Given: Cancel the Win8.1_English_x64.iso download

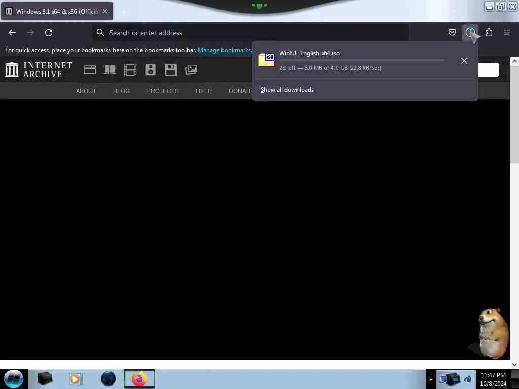Looking at the screenshot, I should point(464,61).
